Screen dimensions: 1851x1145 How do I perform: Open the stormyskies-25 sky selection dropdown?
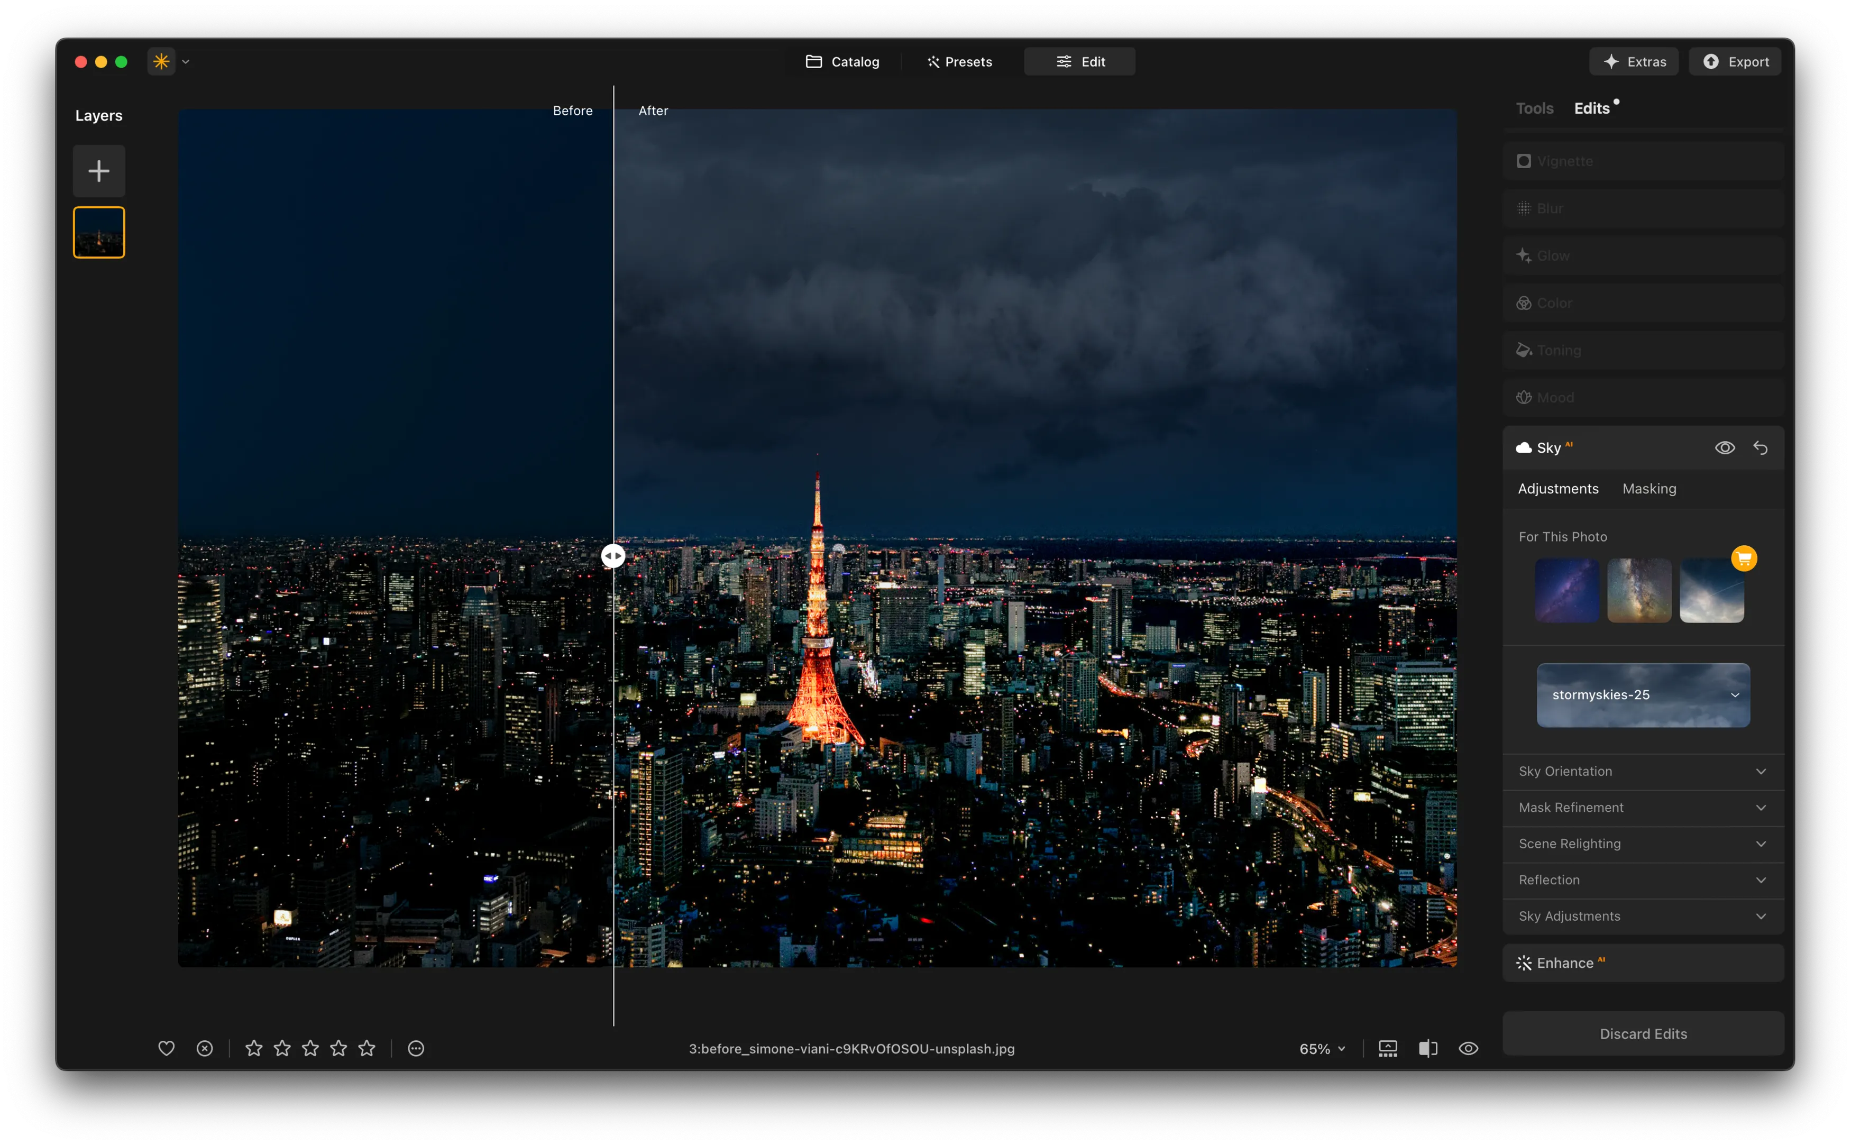[1643, 695]
